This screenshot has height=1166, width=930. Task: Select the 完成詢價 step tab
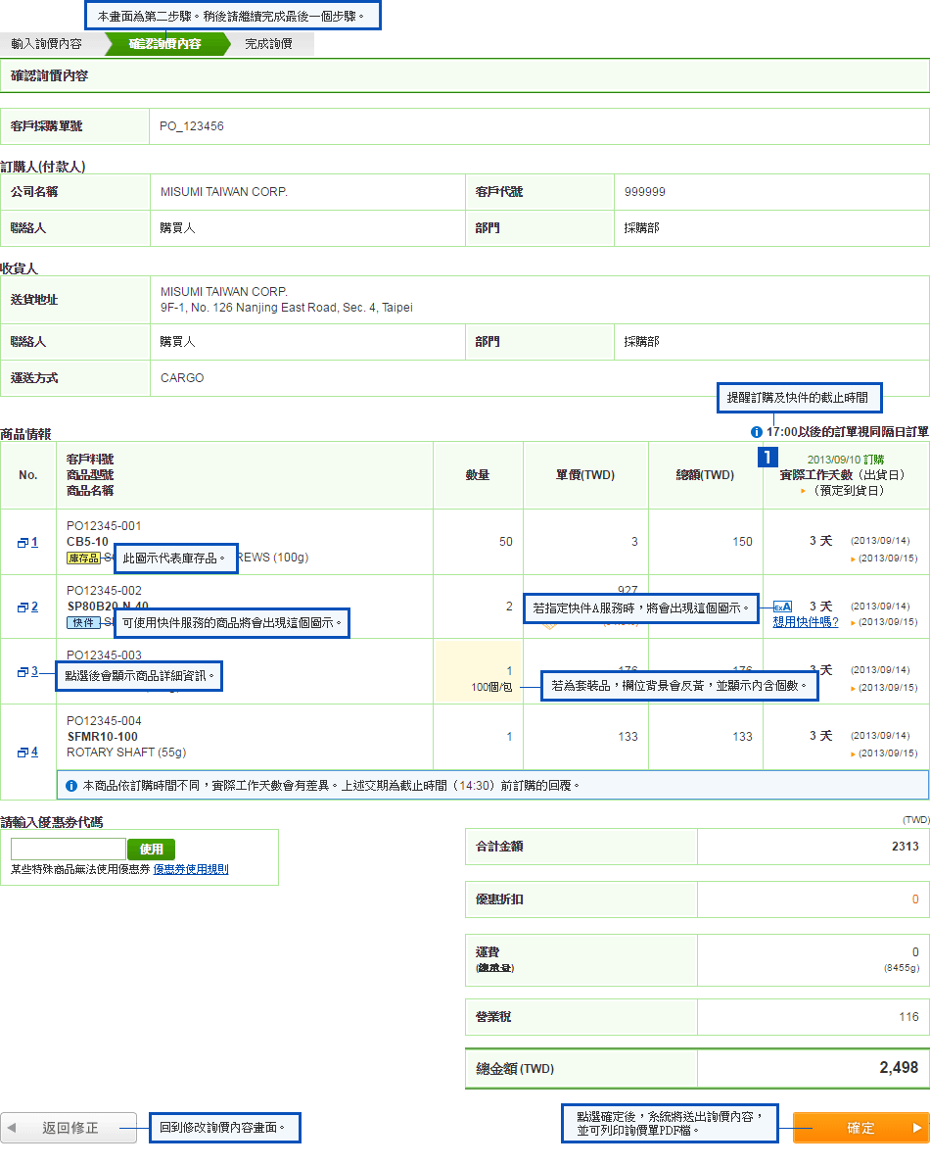click(268, 44)
